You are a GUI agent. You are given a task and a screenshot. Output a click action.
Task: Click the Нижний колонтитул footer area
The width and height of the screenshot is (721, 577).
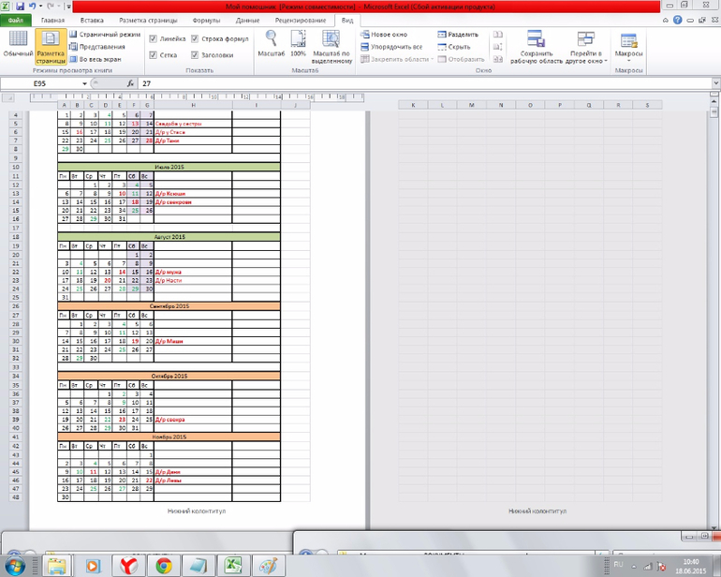pyautogui.click(x=197, y=511)
